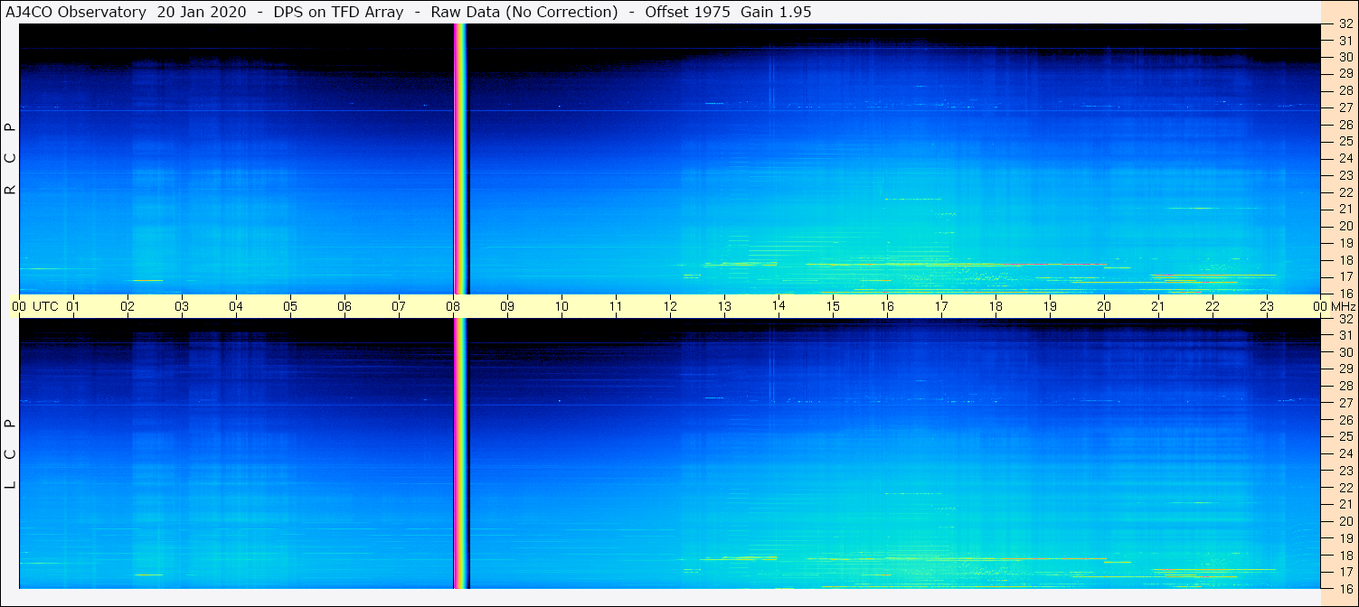Screen dimensions: 1359x607
Task: Click the AJ4CO Observatory title text
Action: 75,12
